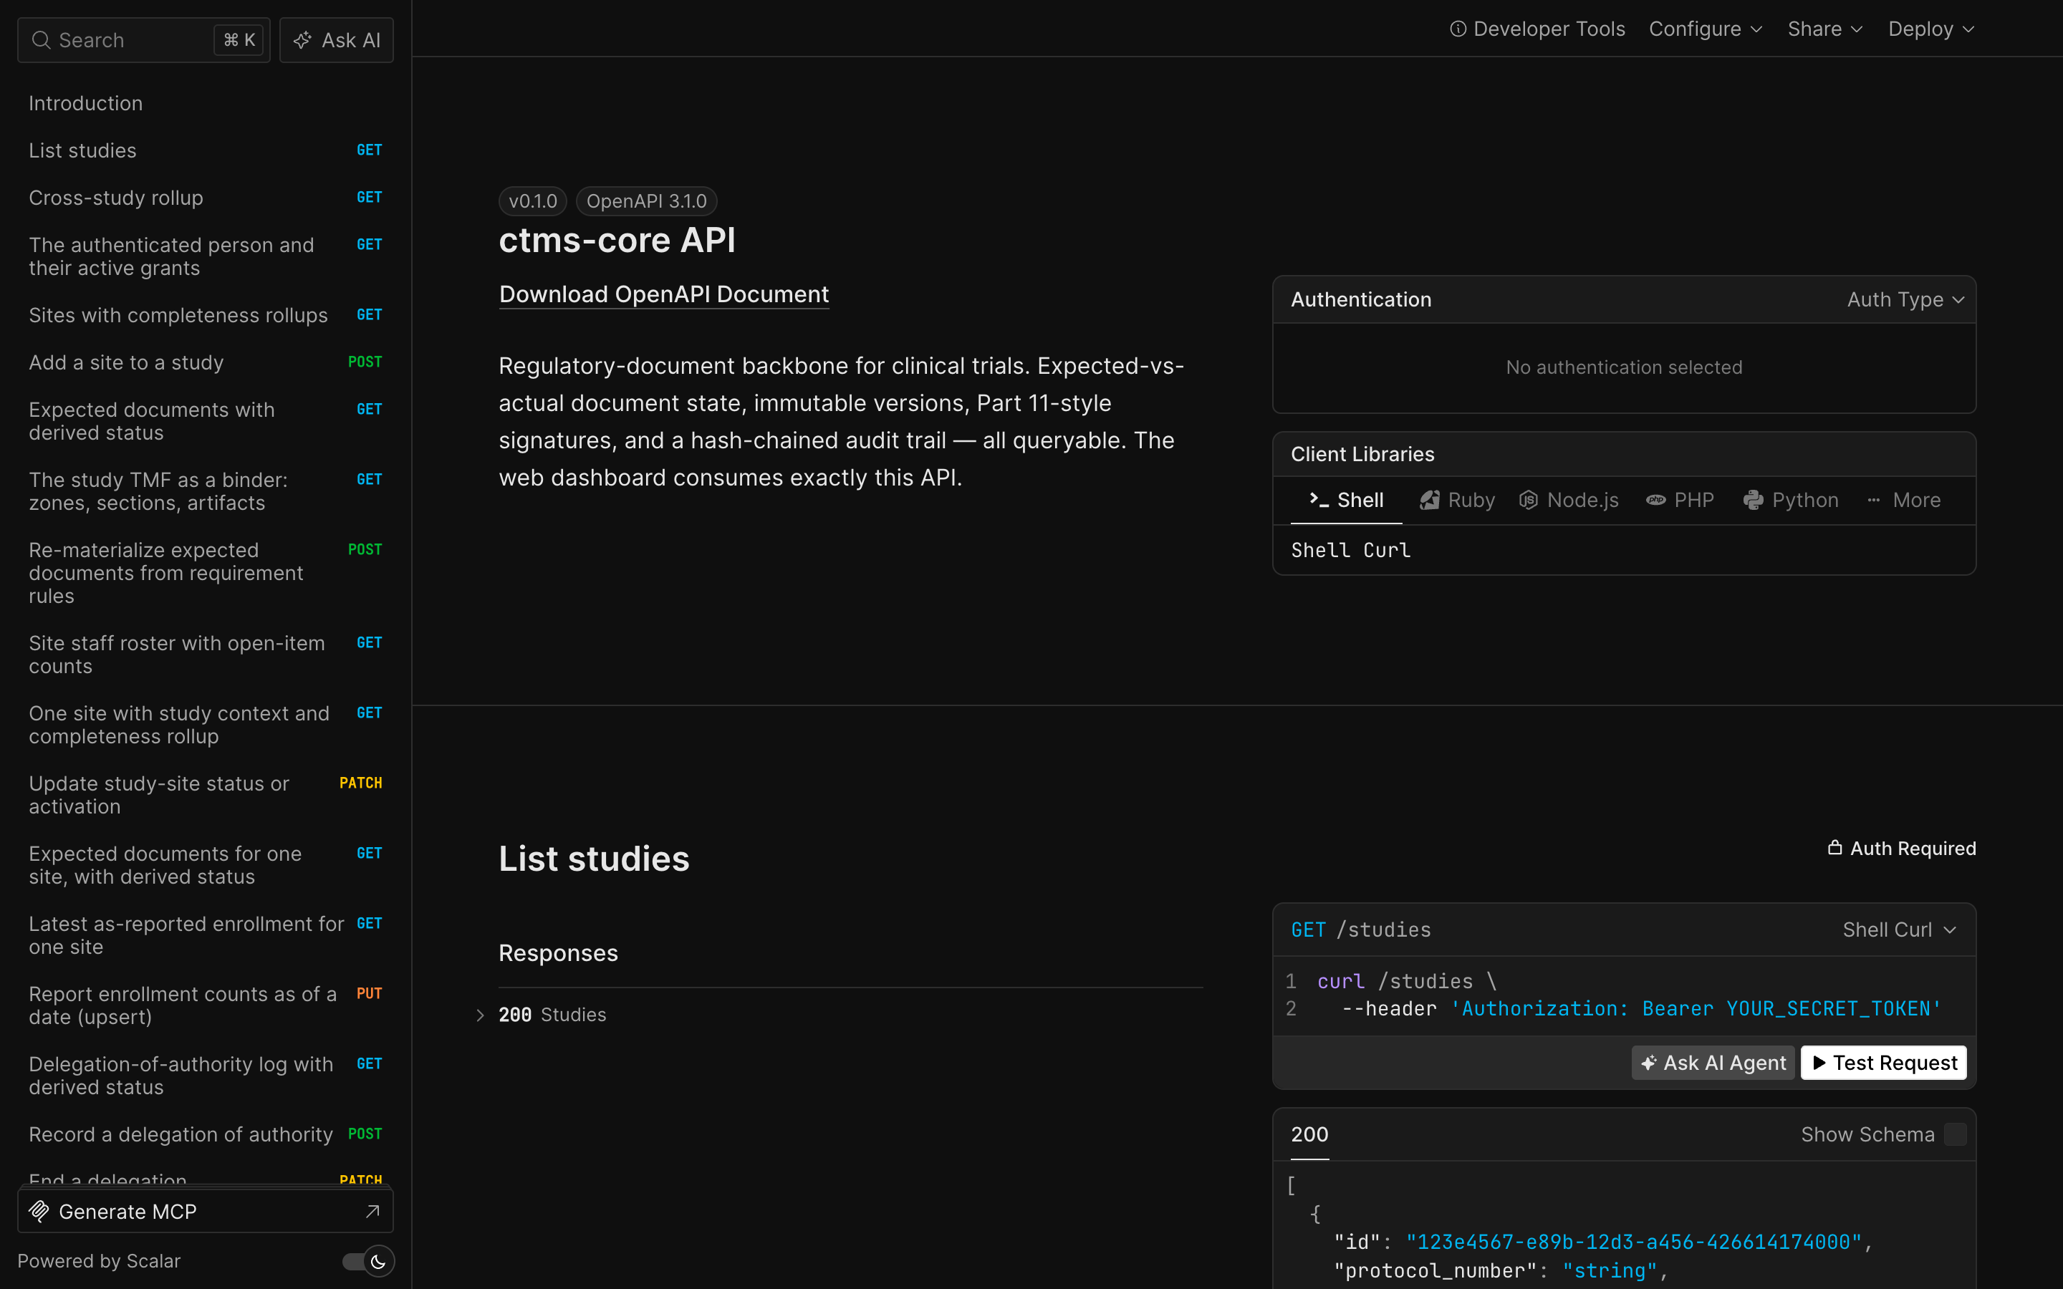Click the OpenAPI 3.1.0 badge
The height and width of the screenshot is (1289, 2063).
pyautogui.click(x=646, y=201)
